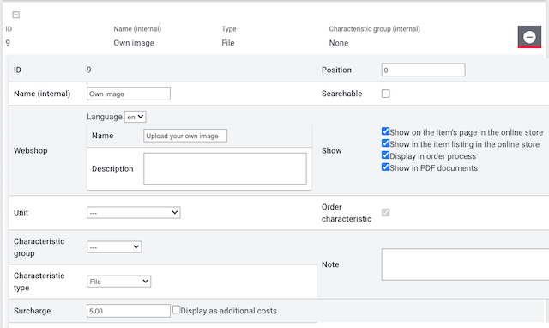Focus the Name (internal) field with Own image

coord(129,94)
